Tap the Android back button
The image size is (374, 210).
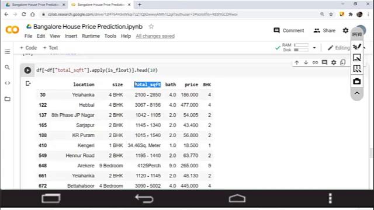tap(144, 198)
